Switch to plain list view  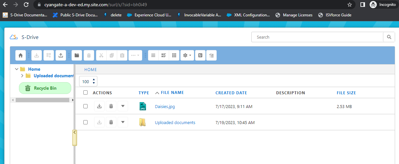pyautogui.click(x=153, y=55)
